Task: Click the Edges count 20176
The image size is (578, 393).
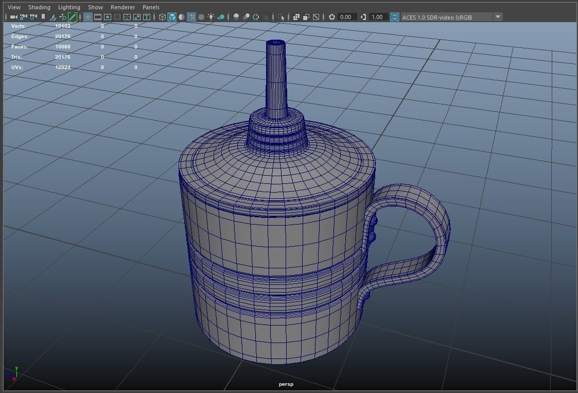Action: point(63,37)
